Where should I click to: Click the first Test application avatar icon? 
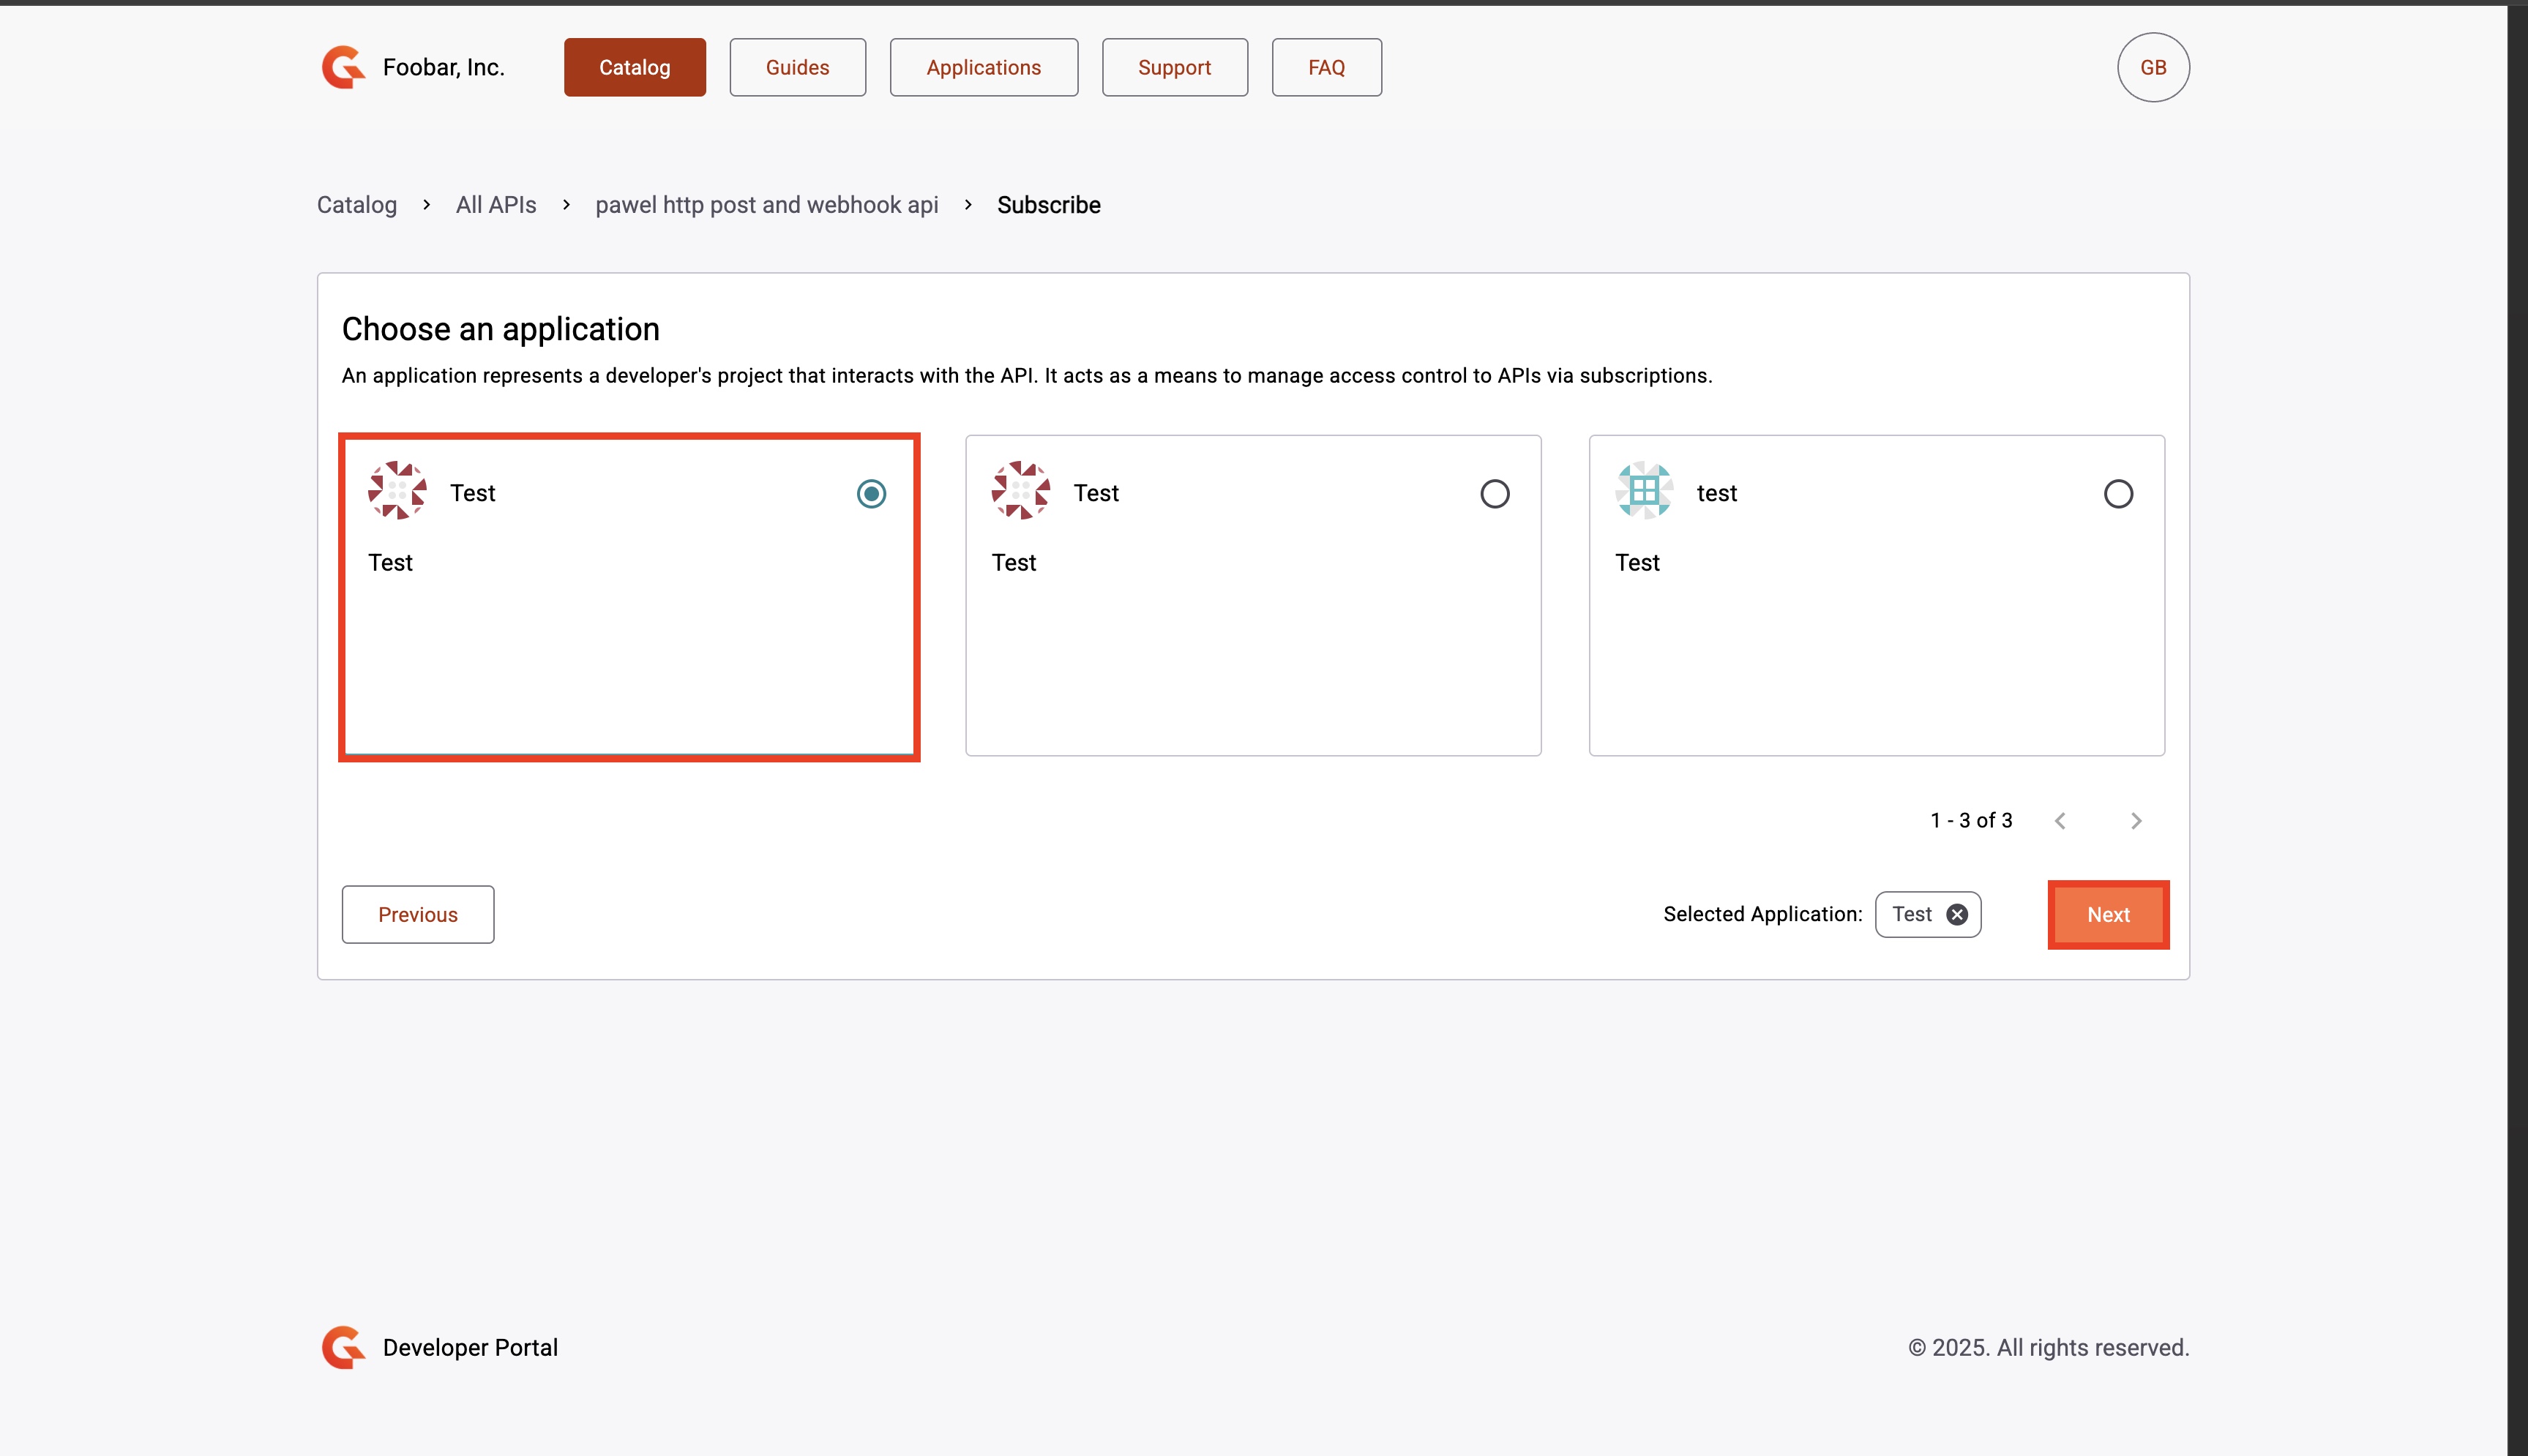[397, 491]
